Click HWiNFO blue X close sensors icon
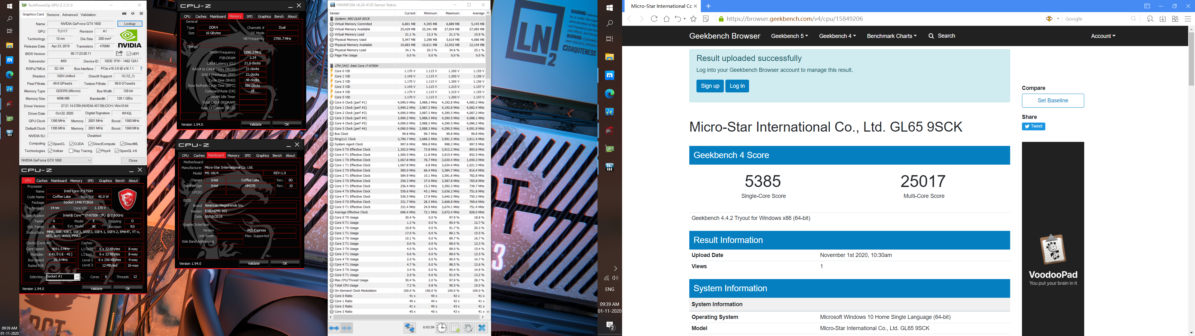The width and height of the screenshot is (1195, 336). click(x=482, y=328)
